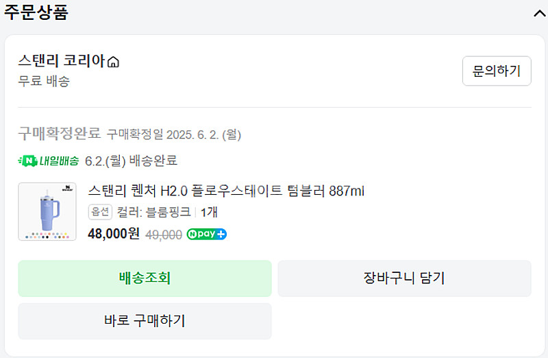Click the 구매확정일 2025. 6. 2. date
The width and height of the screenshot is (548, 358).
174,134
